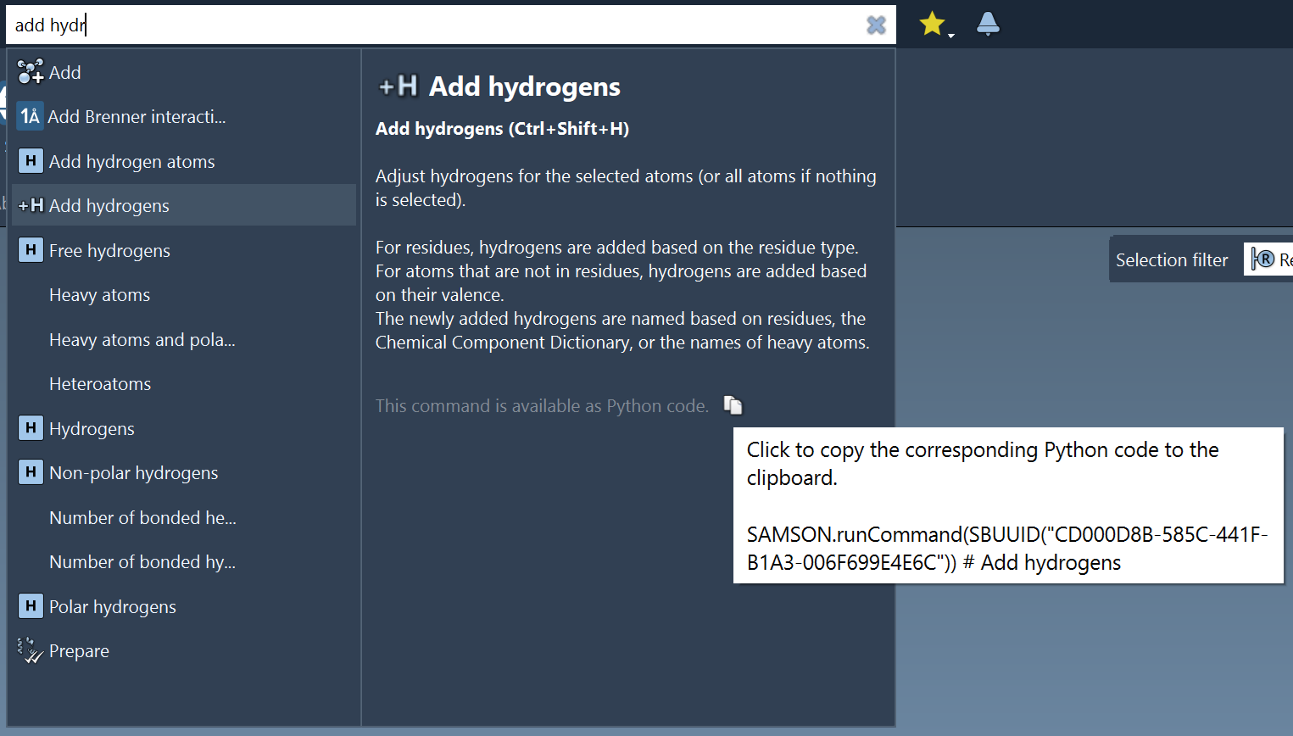Click the H icon beside Non-polar hydrogens
1293x736 pixels.
coord(31,472)
